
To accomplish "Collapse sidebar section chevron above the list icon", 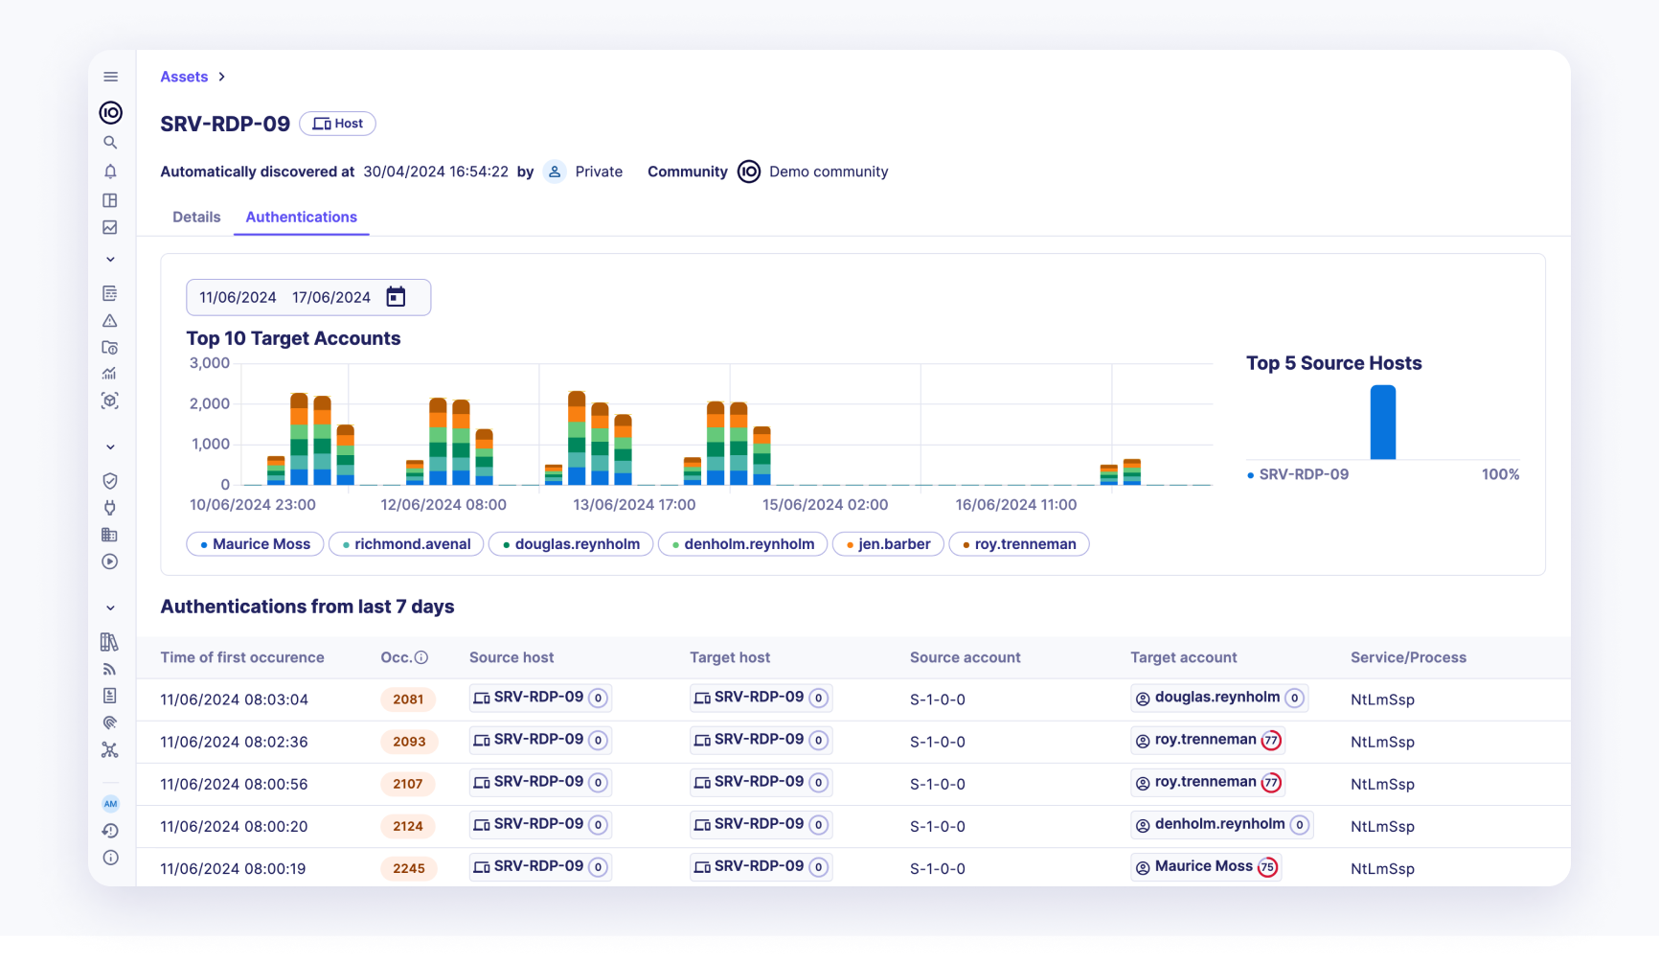I will coord(110,260).
